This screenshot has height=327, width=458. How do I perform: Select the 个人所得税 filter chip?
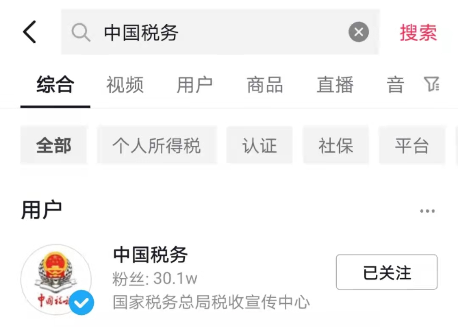point(157,145)
